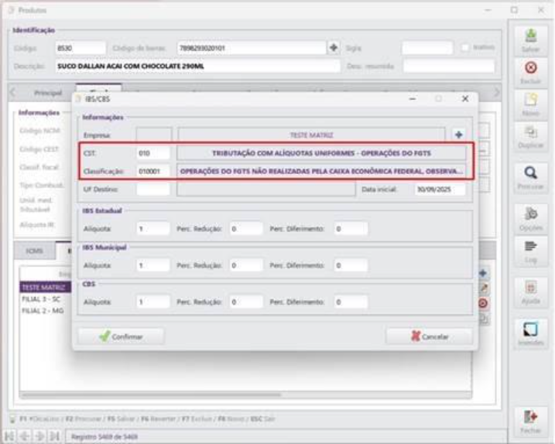Viewport: 555px width, 444px height.
Task: Open the Opções gear icon
Action: pyautogui.click(x=530, y=218)
